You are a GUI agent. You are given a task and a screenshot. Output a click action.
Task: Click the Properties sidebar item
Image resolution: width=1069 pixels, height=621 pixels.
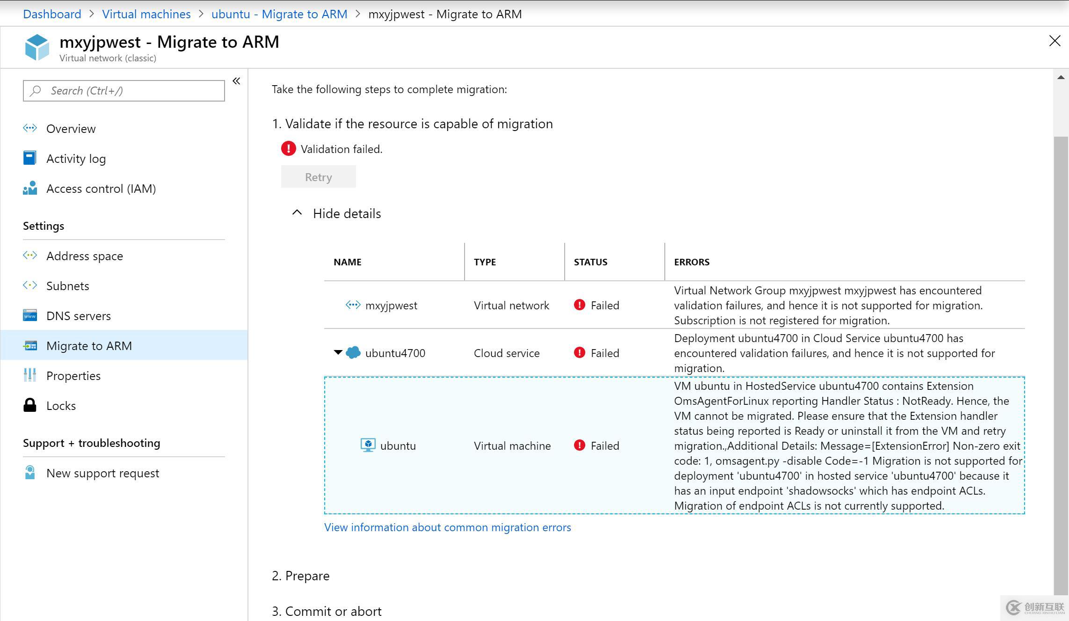73,376
